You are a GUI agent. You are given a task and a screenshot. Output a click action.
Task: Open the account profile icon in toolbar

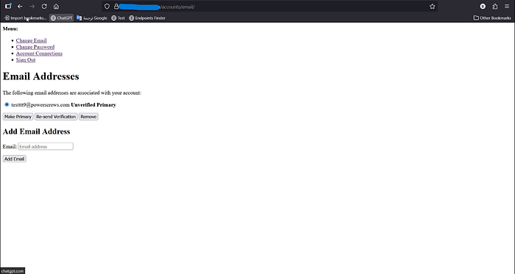483,6
